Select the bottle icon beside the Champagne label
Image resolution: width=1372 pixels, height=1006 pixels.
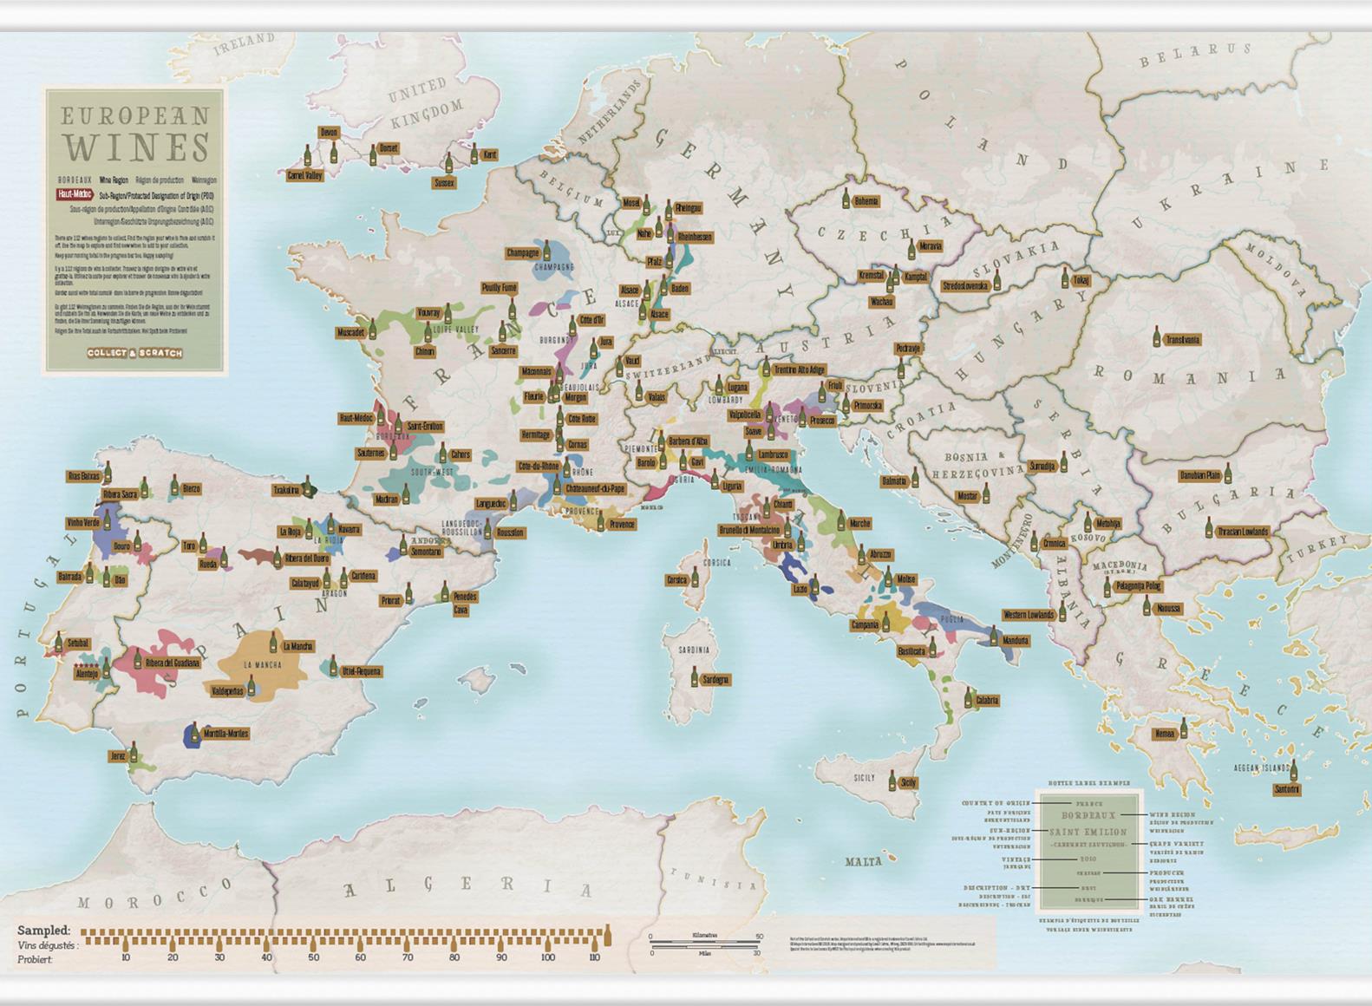[x=546, y=251]
